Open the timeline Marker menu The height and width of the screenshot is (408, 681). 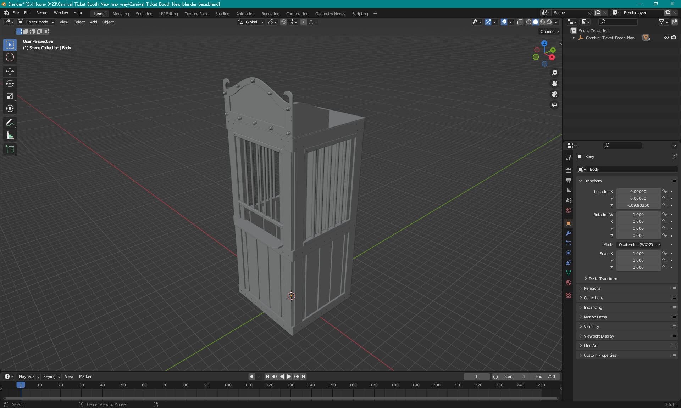click(85, 376)
